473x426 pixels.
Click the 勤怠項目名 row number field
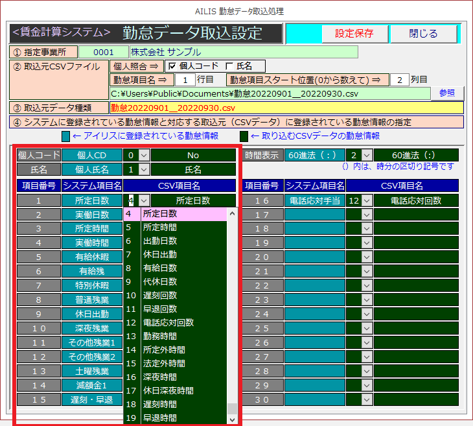click(185, 80)
